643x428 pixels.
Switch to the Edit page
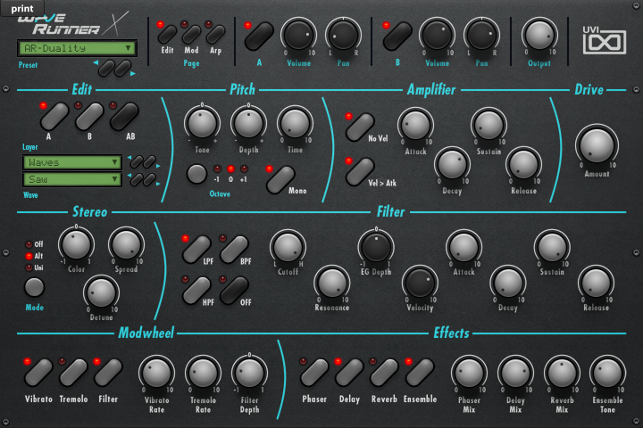click(167, 35)
